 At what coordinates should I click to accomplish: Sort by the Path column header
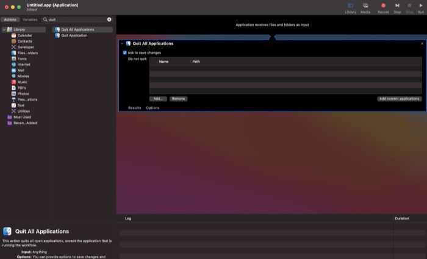[x=196, y=62]
